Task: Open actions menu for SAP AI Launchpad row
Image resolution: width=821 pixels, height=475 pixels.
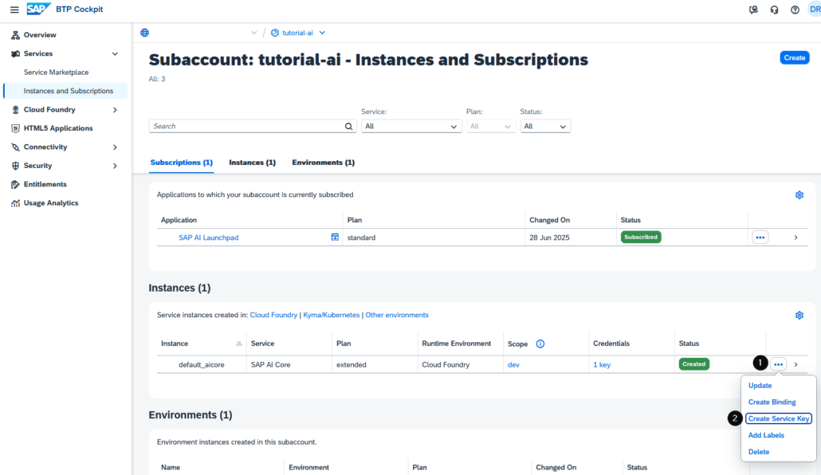Action: click(760, 237)
